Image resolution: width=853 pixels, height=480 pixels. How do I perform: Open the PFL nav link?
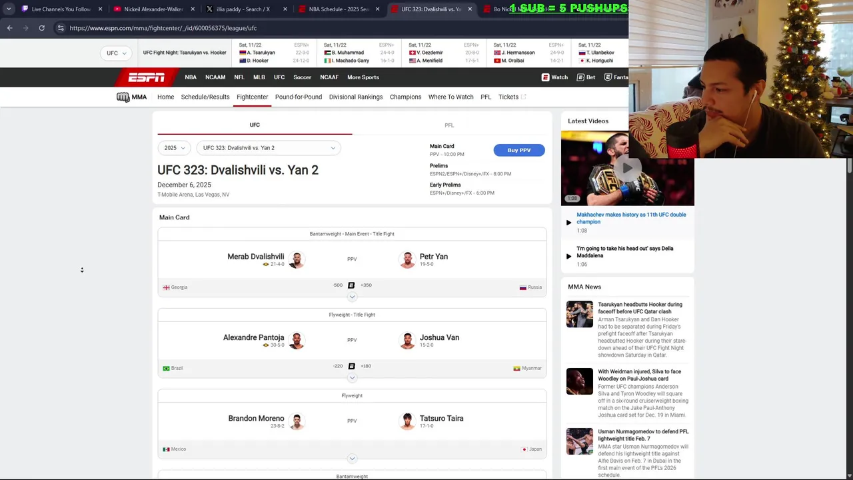click(486, 97)
